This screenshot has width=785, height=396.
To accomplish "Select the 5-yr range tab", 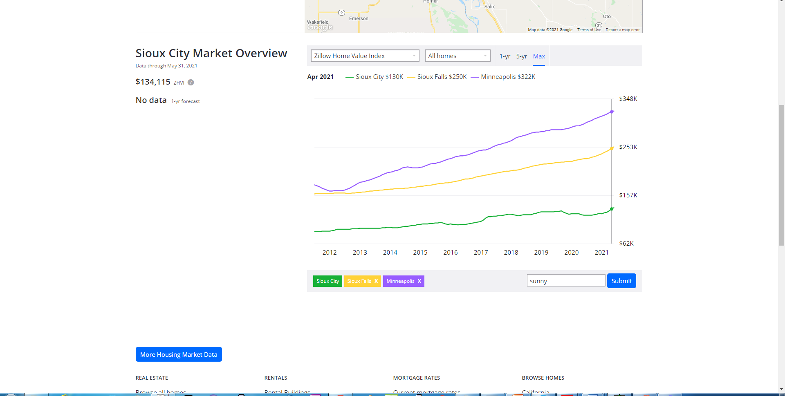I will coord(521,56).
